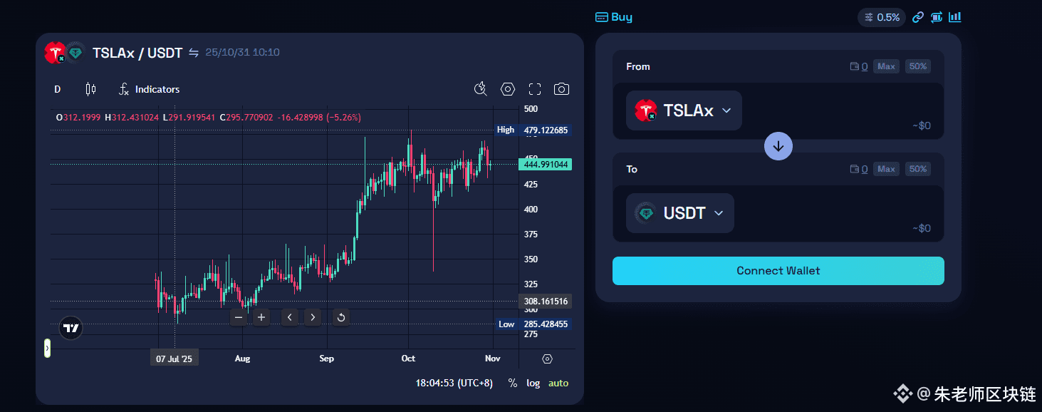Screen dimensions: 1042x412
Task: Open the candlestick chart style selector
Action: (x=90, y=89)
